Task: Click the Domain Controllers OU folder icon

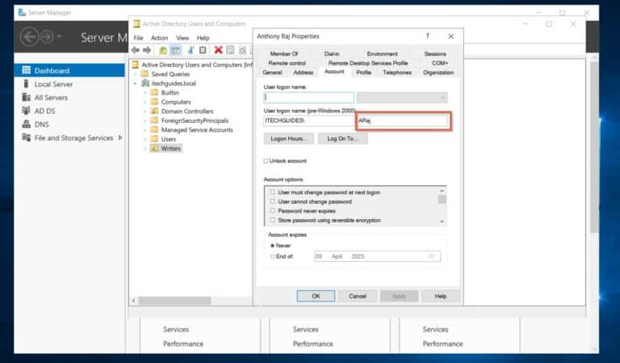Action: 154,112
